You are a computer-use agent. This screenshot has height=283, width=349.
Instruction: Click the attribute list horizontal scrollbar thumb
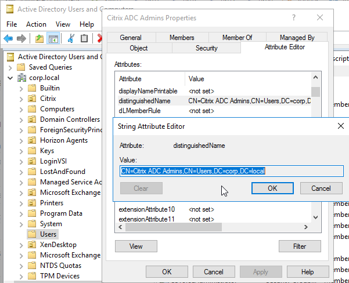coord(174,227)
